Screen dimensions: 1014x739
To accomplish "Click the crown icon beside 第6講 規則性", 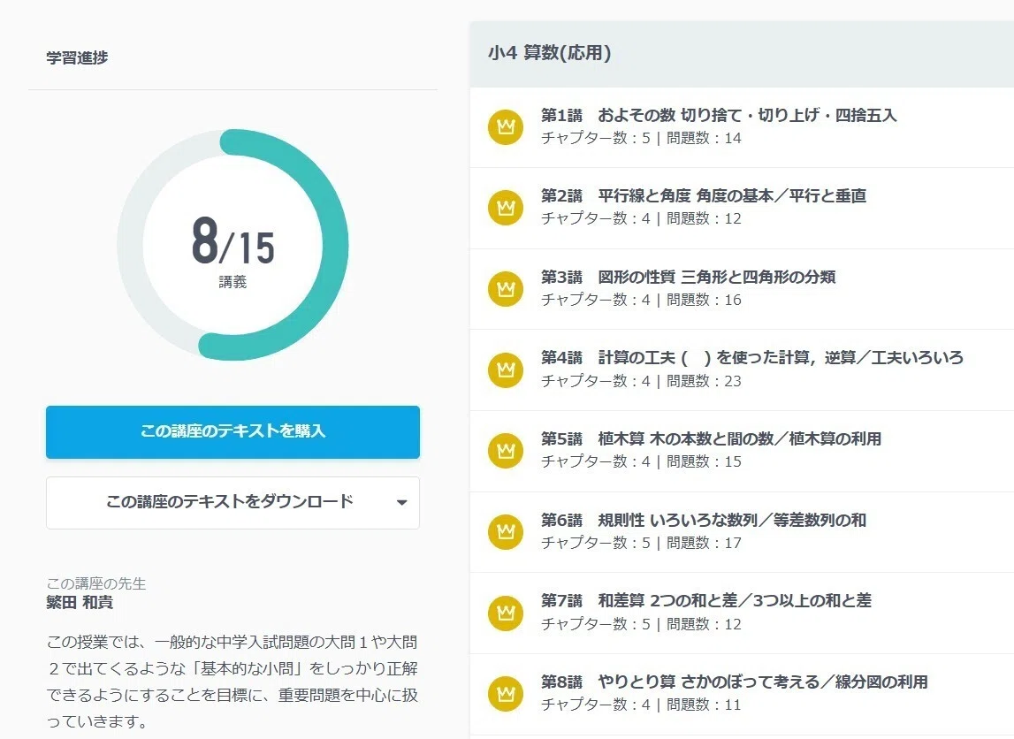I will [x=506, y=532].
